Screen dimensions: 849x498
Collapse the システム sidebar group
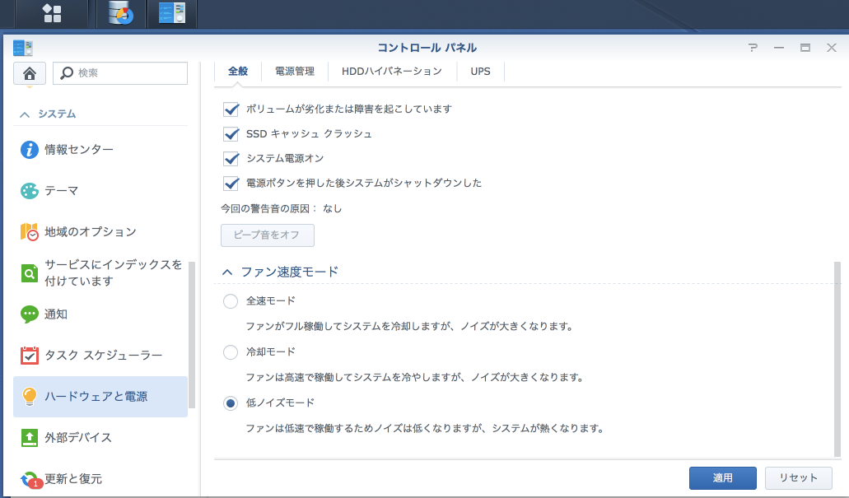click(x=25, y=114)
